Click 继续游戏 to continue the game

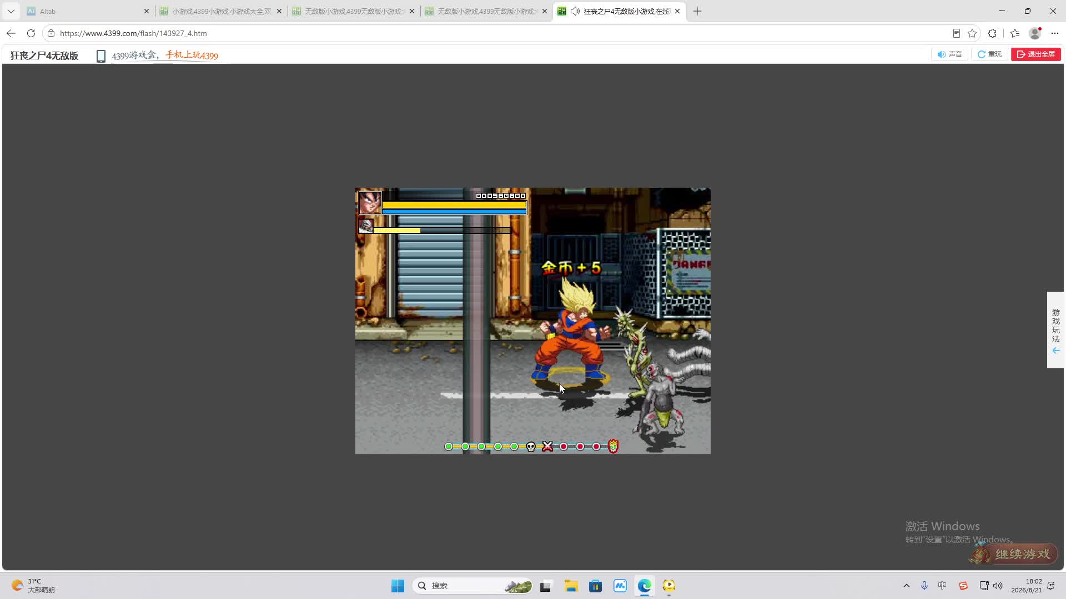pos(1014,554)
